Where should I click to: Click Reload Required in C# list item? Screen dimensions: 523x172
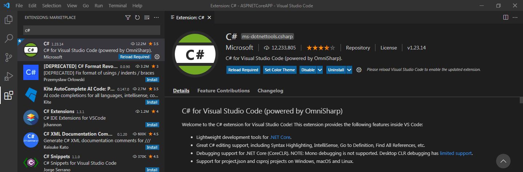coord(134,57)
